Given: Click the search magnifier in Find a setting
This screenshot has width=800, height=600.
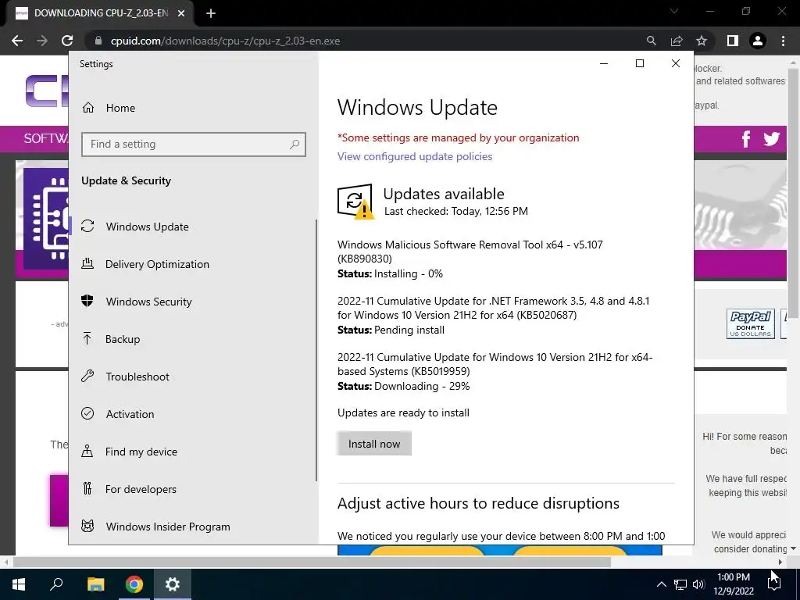Looking at the screenshot, I should coord(295,145).
